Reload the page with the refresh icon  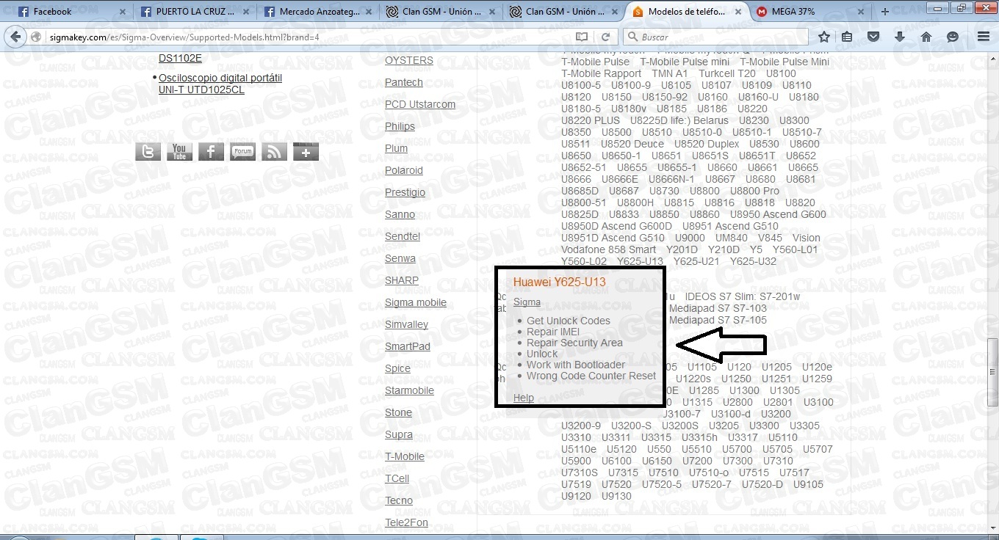[x=605, y=37]
